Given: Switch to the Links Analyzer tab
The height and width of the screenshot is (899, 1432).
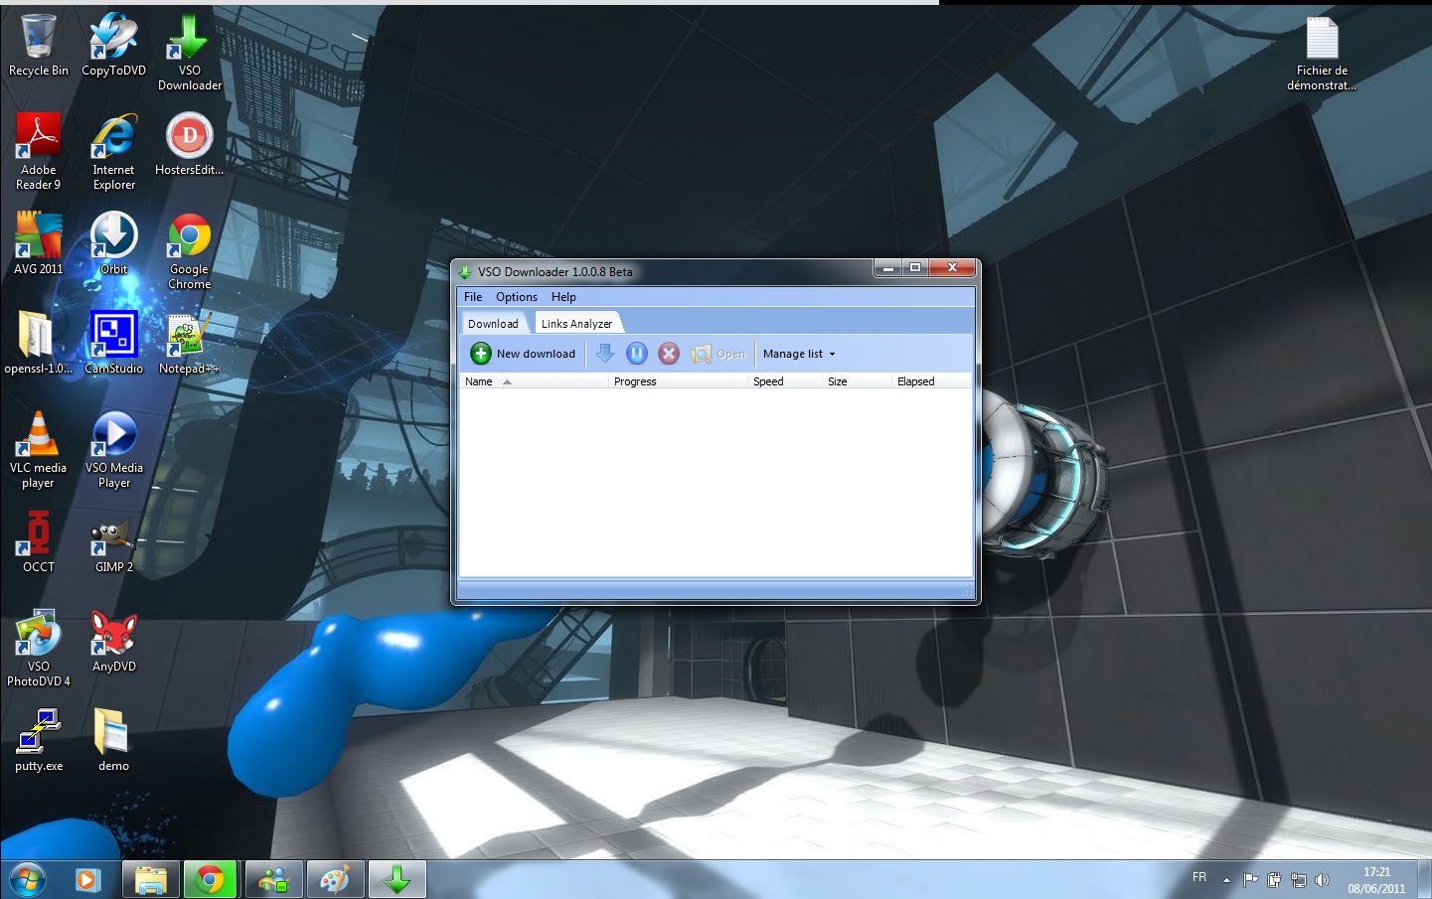Looking at the screenshot, I should click(577, 324).
